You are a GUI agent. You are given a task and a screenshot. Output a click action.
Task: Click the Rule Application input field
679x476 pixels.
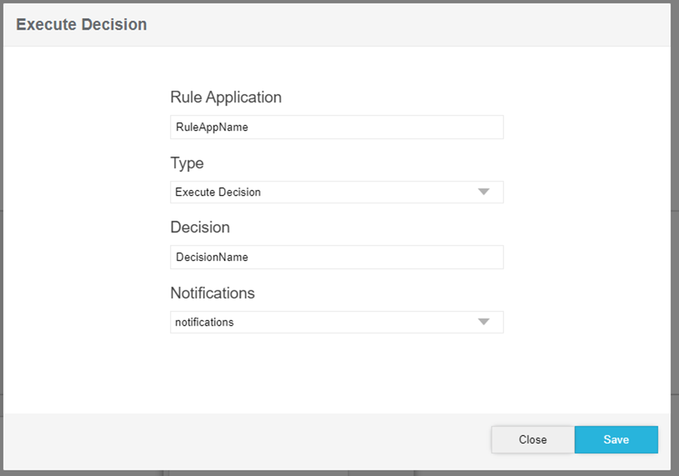[336, 127]
